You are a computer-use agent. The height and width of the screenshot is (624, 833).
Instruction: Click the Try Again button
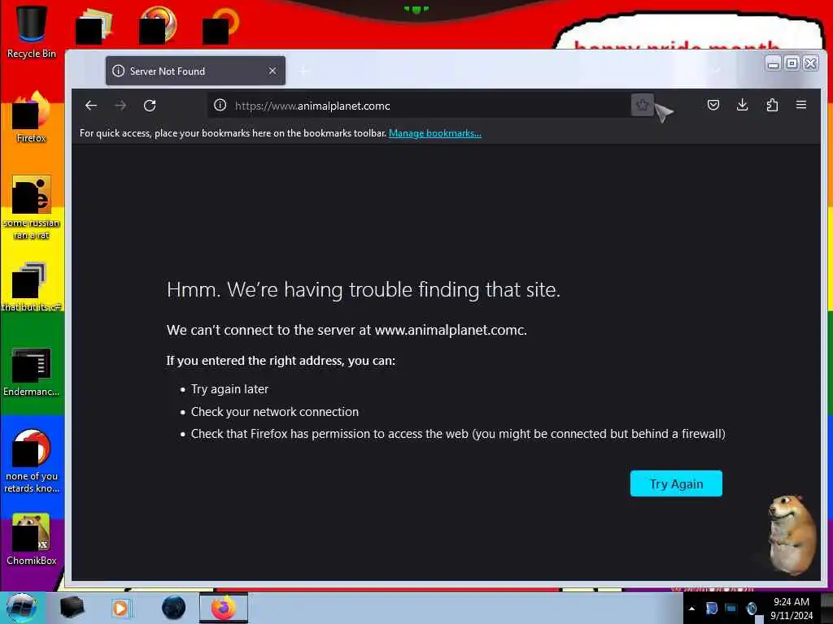676,483
